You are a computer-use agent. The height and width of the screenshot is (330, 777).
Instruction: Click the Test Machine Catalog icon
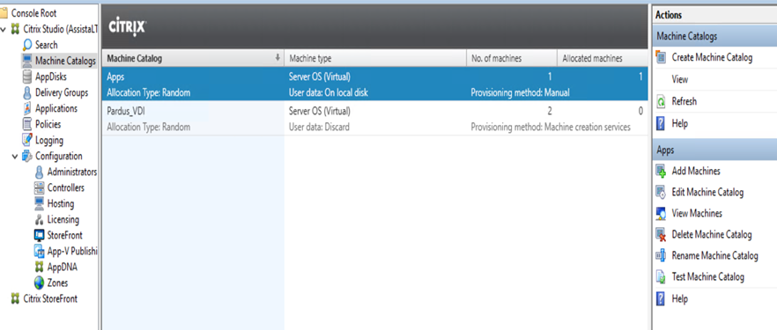pyautogui.click(x=661, y=277)
